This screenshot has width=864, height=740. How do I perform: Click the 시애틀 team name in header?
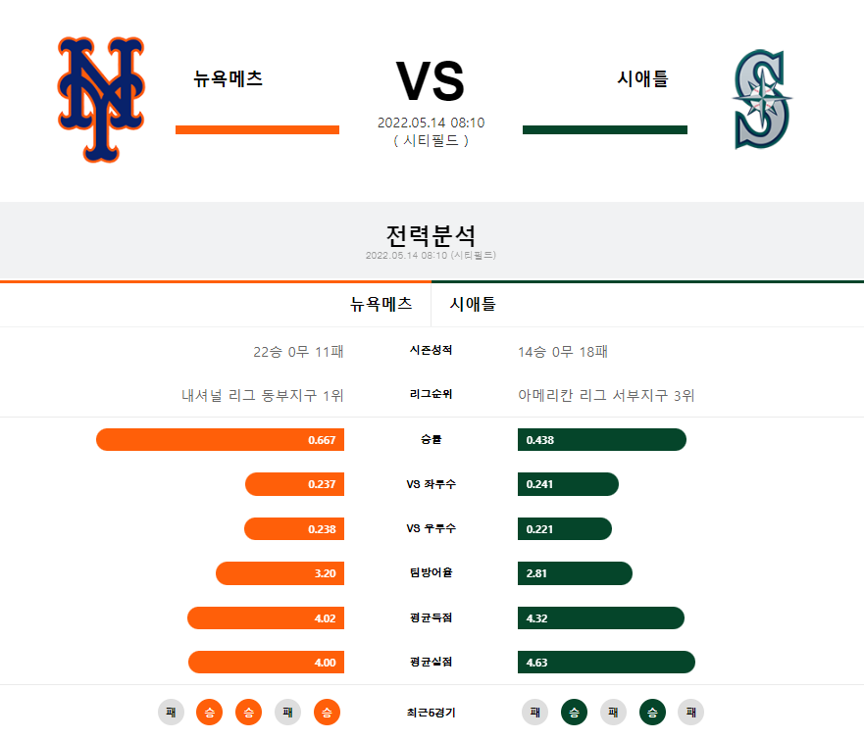642,78
